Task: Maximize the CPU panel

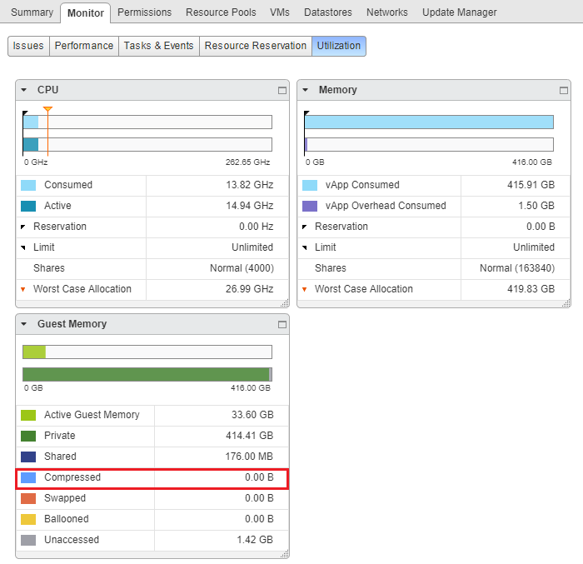Action: (x=282, y=90)
